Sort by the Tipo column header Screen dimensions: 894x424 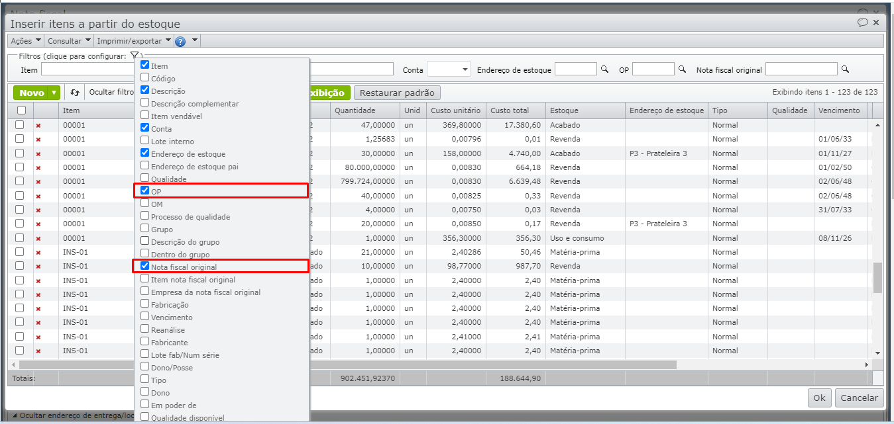(x=738, y=110)
